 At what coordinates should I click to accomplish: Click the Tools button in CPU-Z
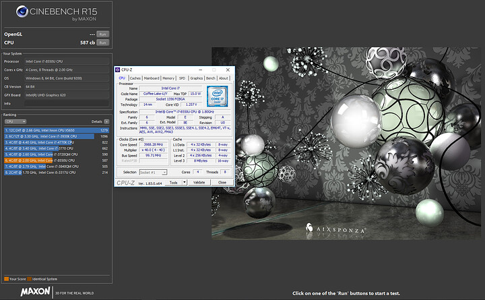(174, 182)
